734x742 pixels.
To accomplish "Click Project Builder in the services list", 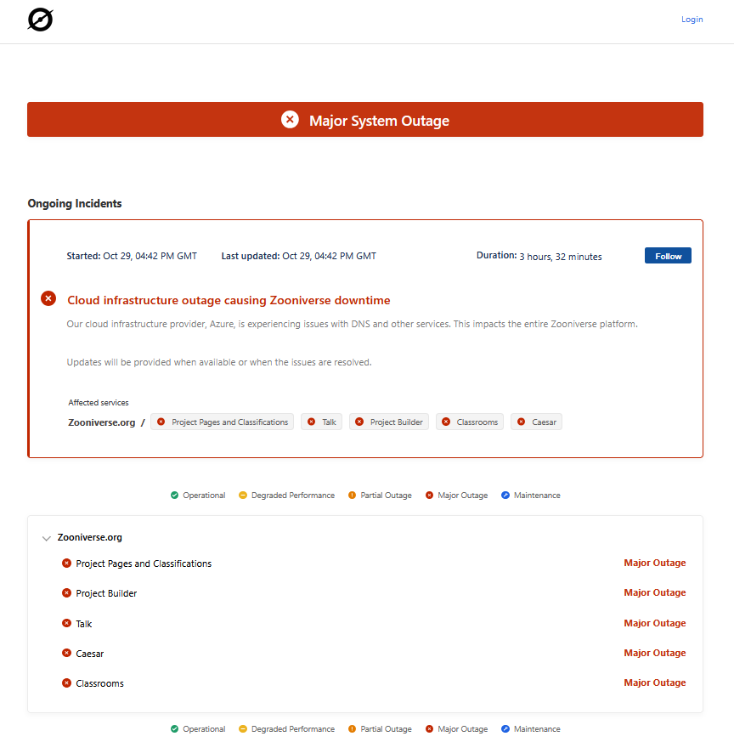I will [106, 593].
